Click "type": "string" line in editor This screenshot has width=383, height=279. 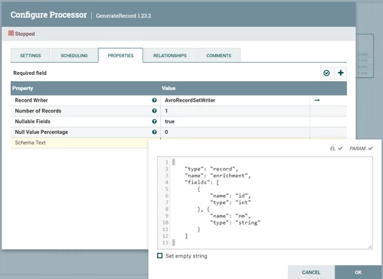[x=235, y=222]
